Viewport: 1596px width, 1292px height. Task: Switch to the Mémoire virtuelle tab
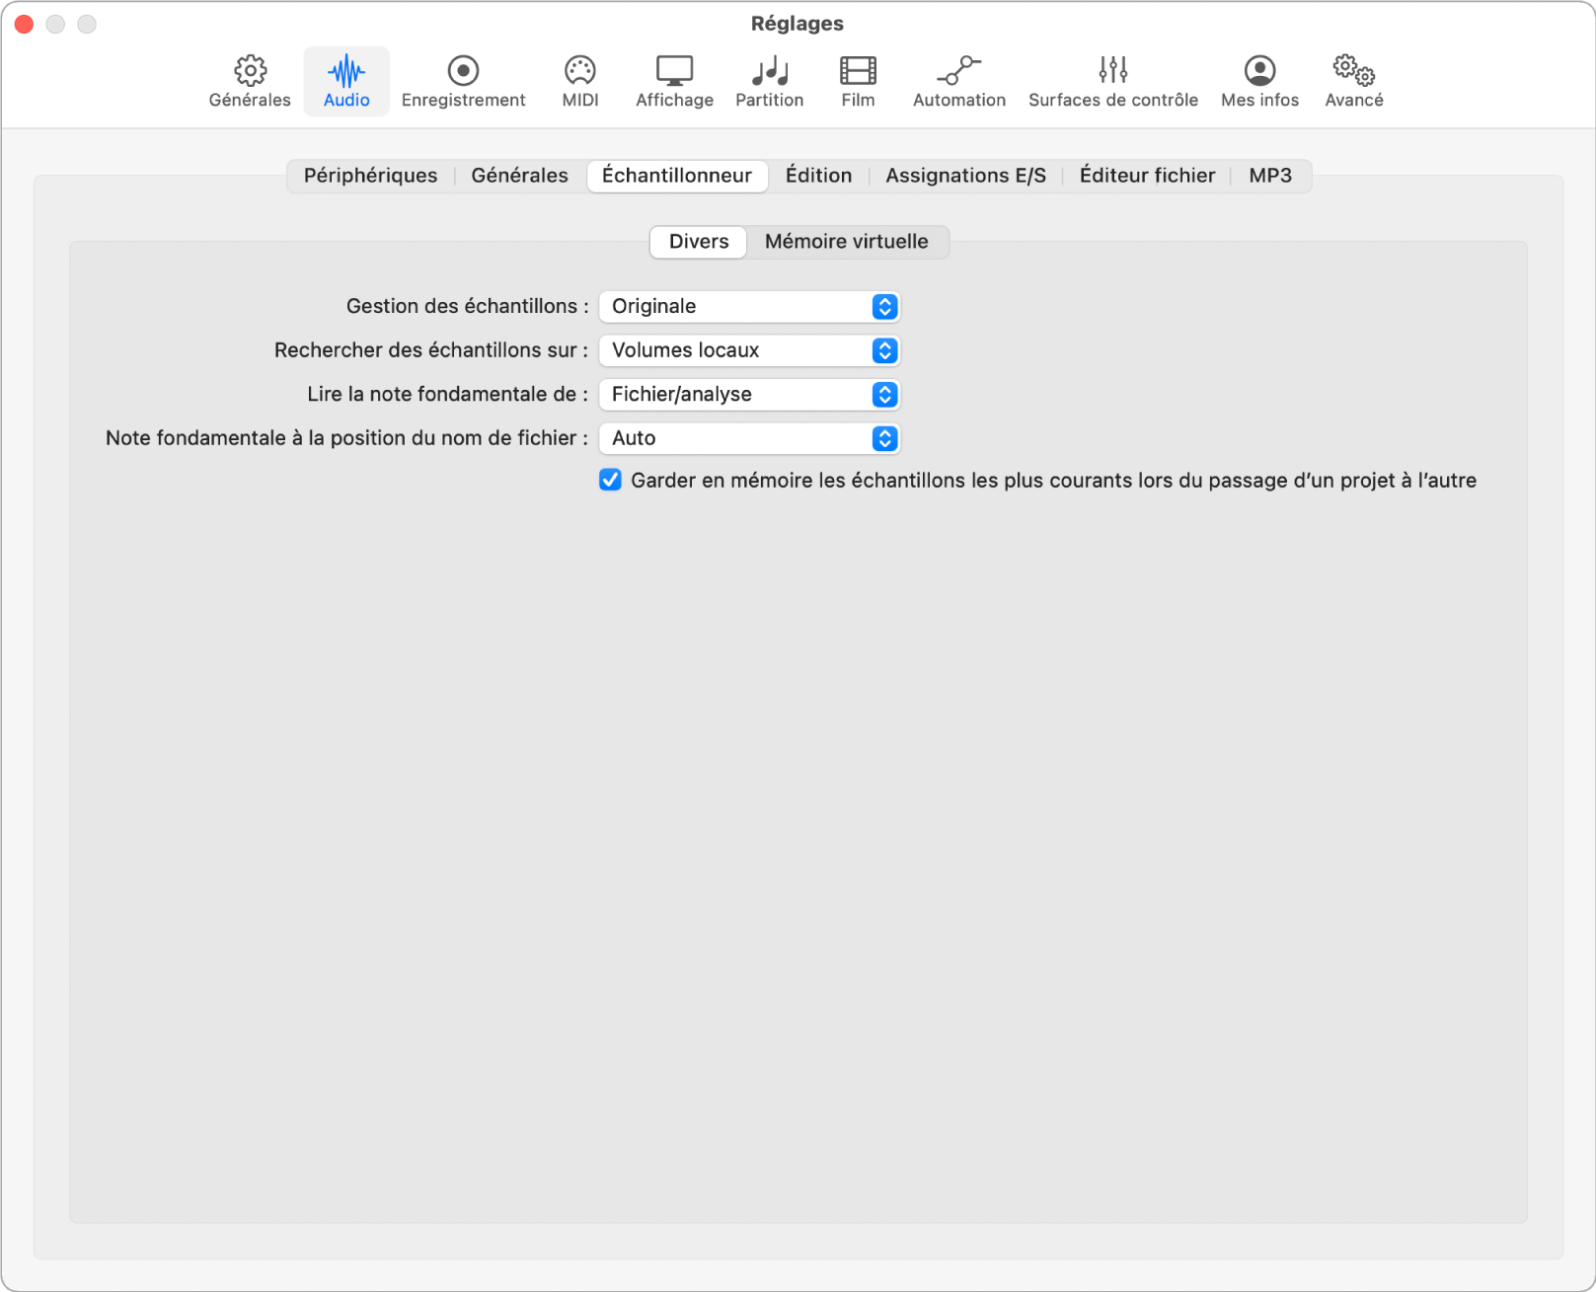point(846,242)
